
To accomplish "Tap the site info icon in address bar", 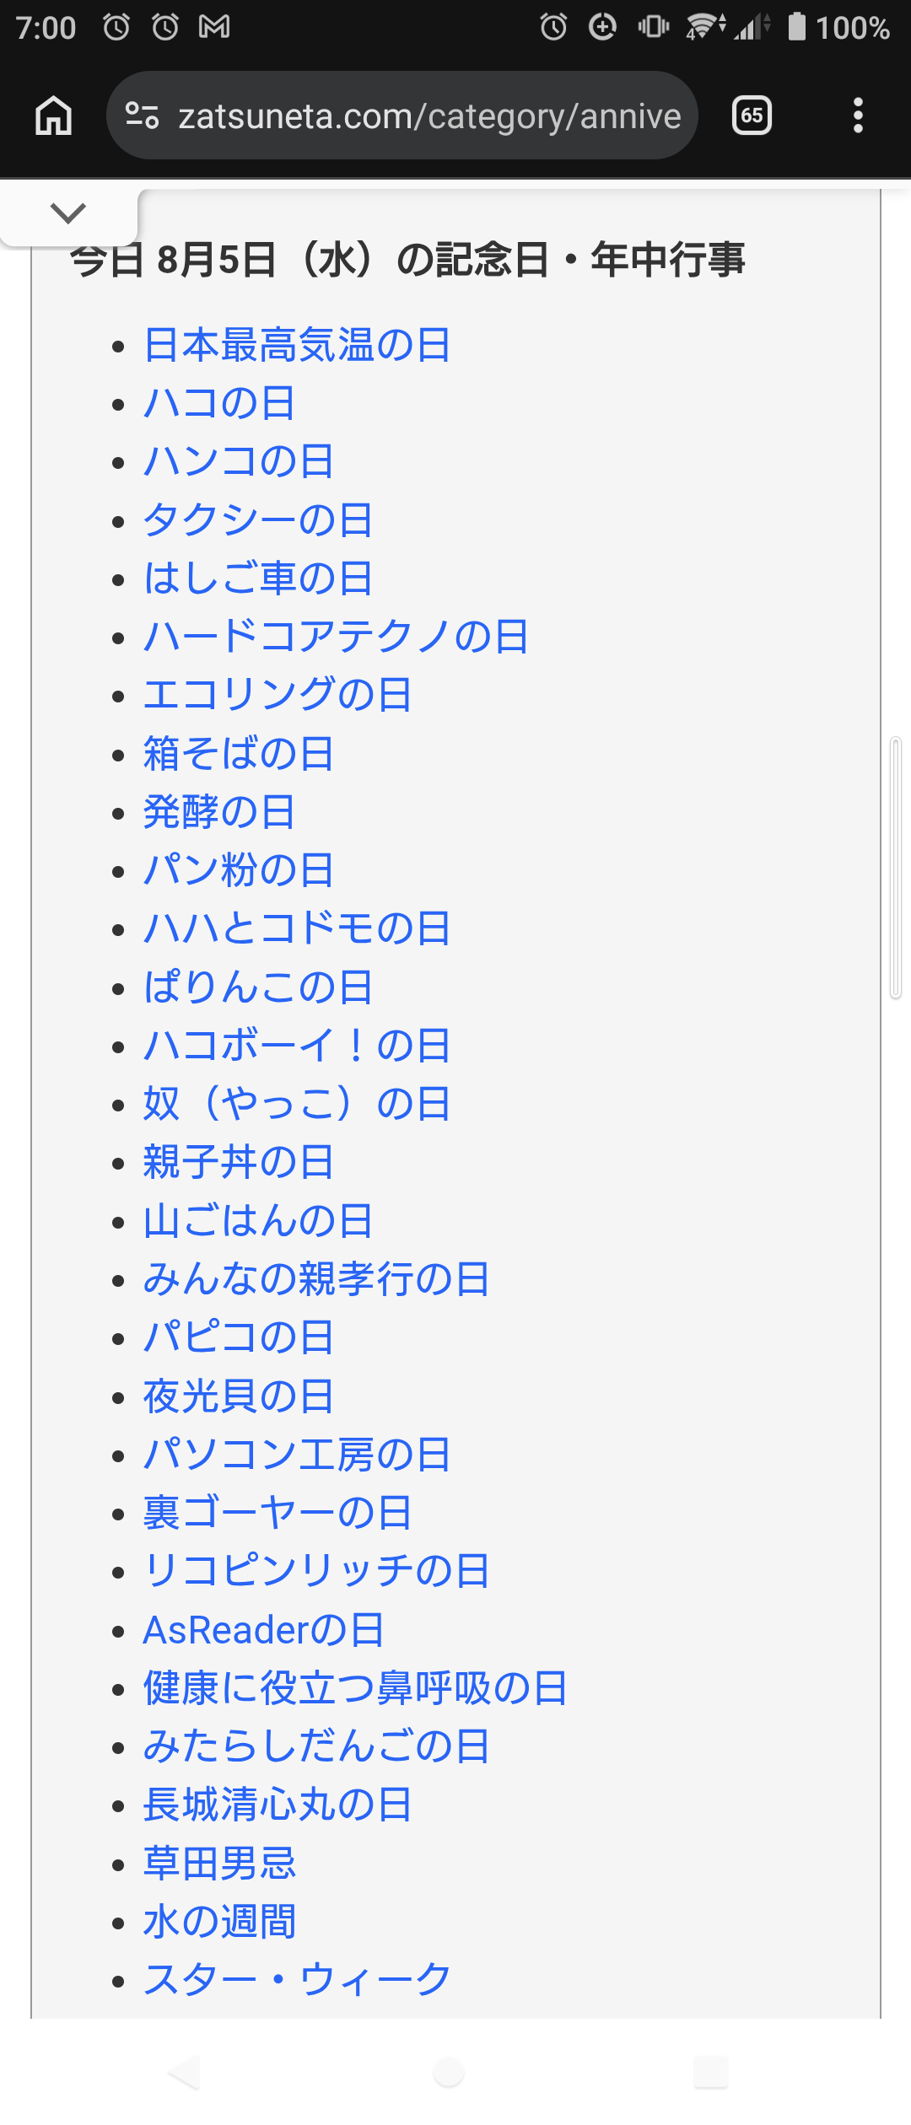I will pos(142,116).
